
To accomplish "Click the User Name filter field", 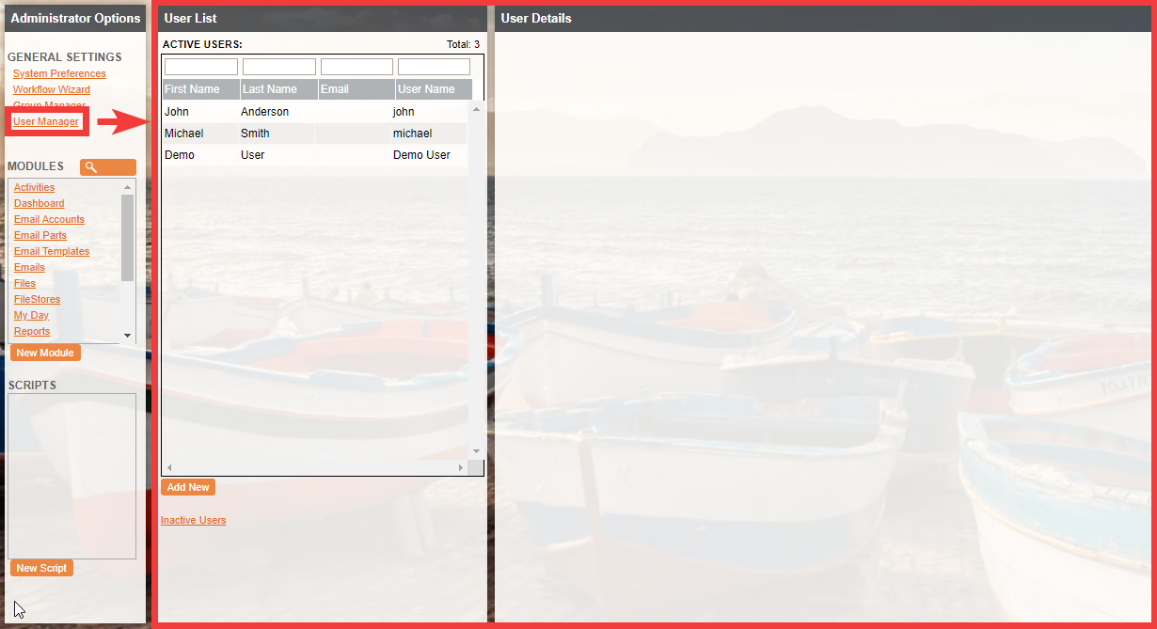I will [x=434, y=67].
